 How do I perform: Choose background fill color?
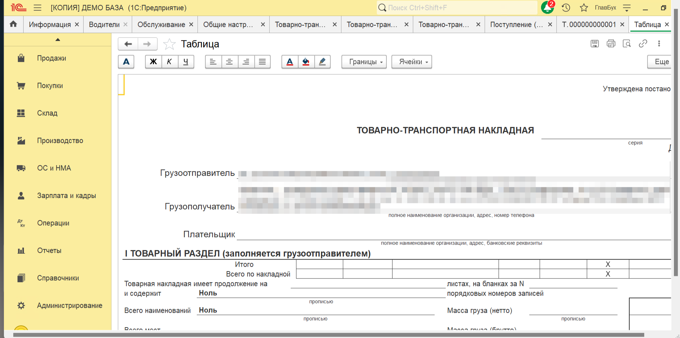tap(306, 62)
